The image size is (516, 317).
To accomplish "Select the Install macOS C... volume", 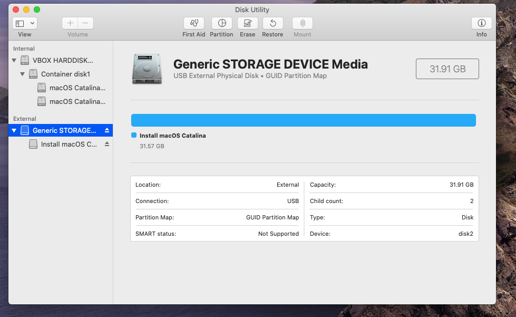I will [69, 144].
